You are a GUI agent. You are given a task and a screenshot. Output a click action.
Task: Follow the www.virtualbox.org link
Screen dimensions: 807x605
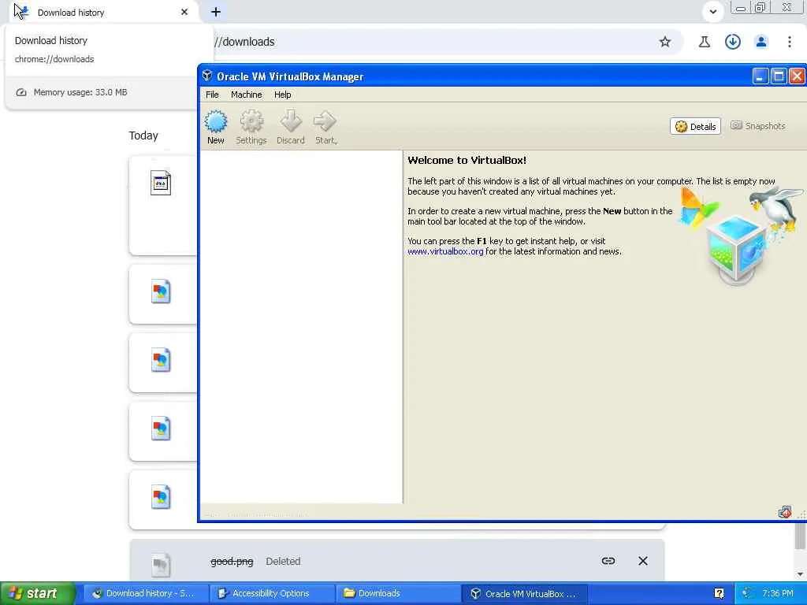[x=445, y=251]
